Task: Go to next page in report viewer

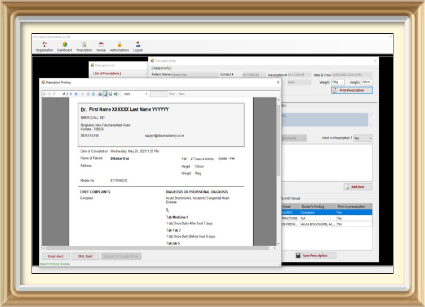Action: [70, 94]
